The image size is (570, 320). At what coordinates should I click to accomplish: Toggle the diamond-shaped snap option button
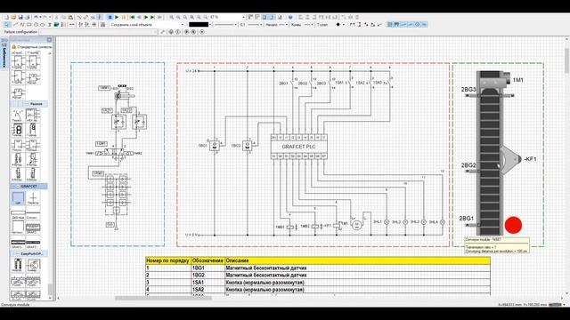point(418,25)
